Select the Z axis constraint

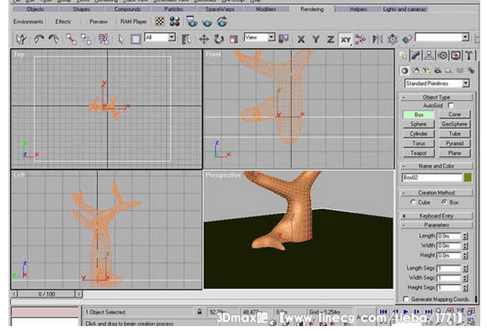coord(330,40)
